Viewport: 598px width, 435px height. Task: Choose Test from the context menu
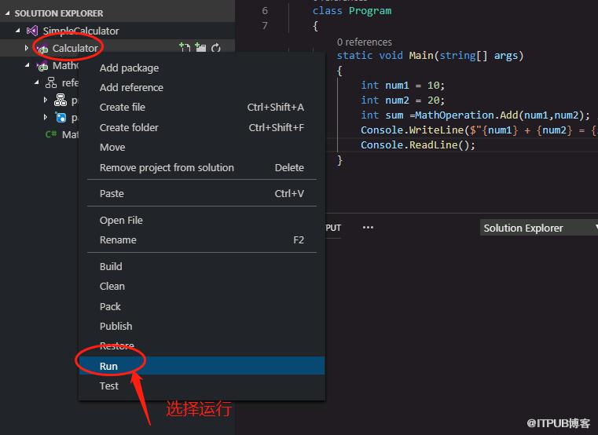202,386
